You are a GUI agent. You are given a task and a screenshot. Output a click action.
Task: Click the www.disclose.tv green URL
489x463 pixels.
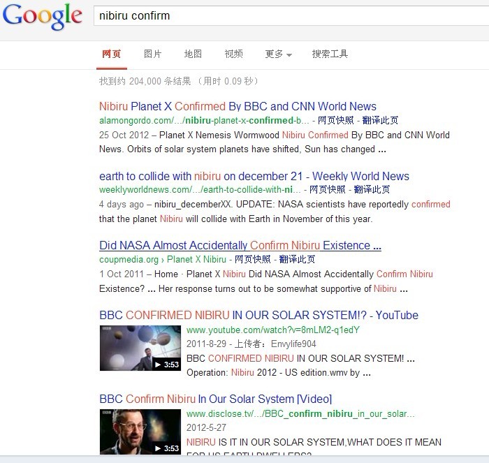pyautogui.click(x=300, y=413)
